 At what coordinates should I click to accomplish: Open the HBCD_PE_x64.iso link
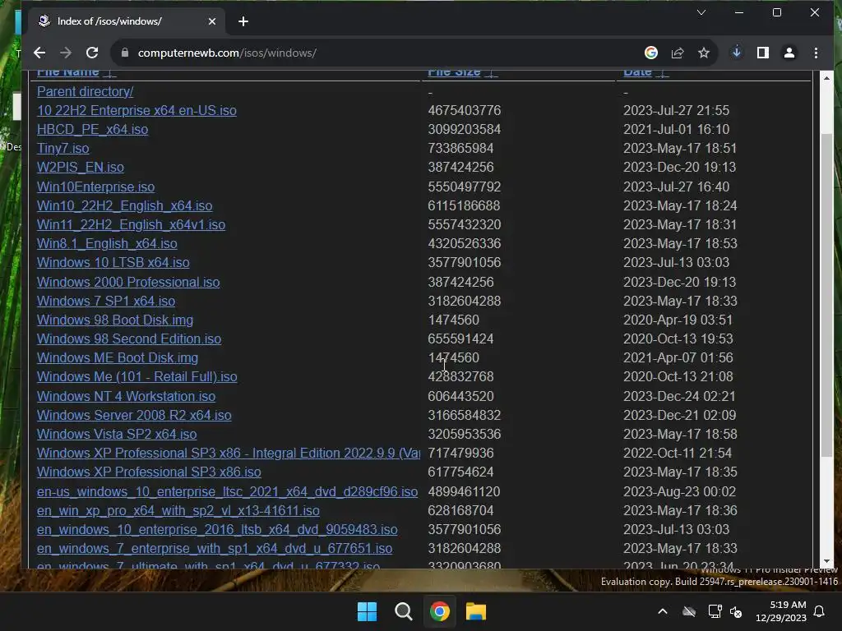[92, 129]
